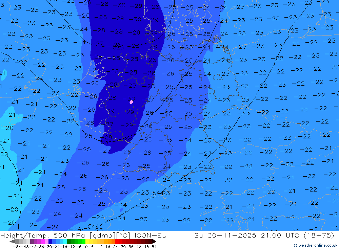Click the -54 legend scale label

click(x=17, y=247)
